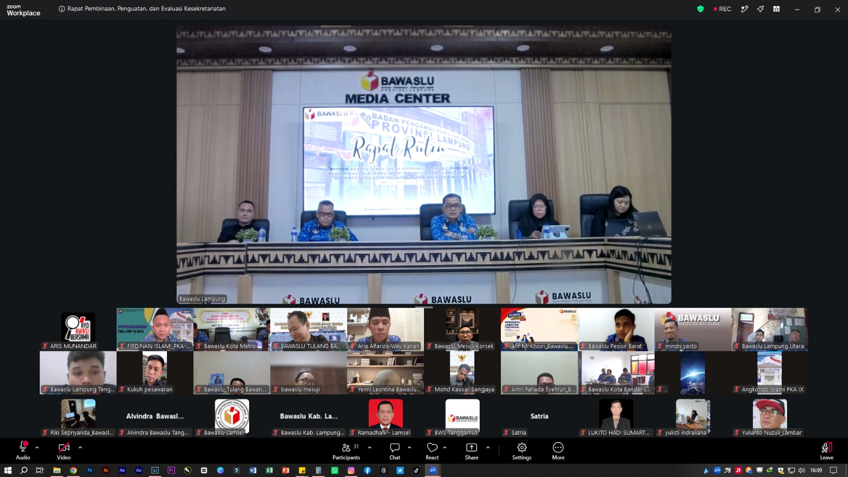Viewport: 848px width, 477px height.
Task: Open the React emoji menu
Action: pos(432,451)
